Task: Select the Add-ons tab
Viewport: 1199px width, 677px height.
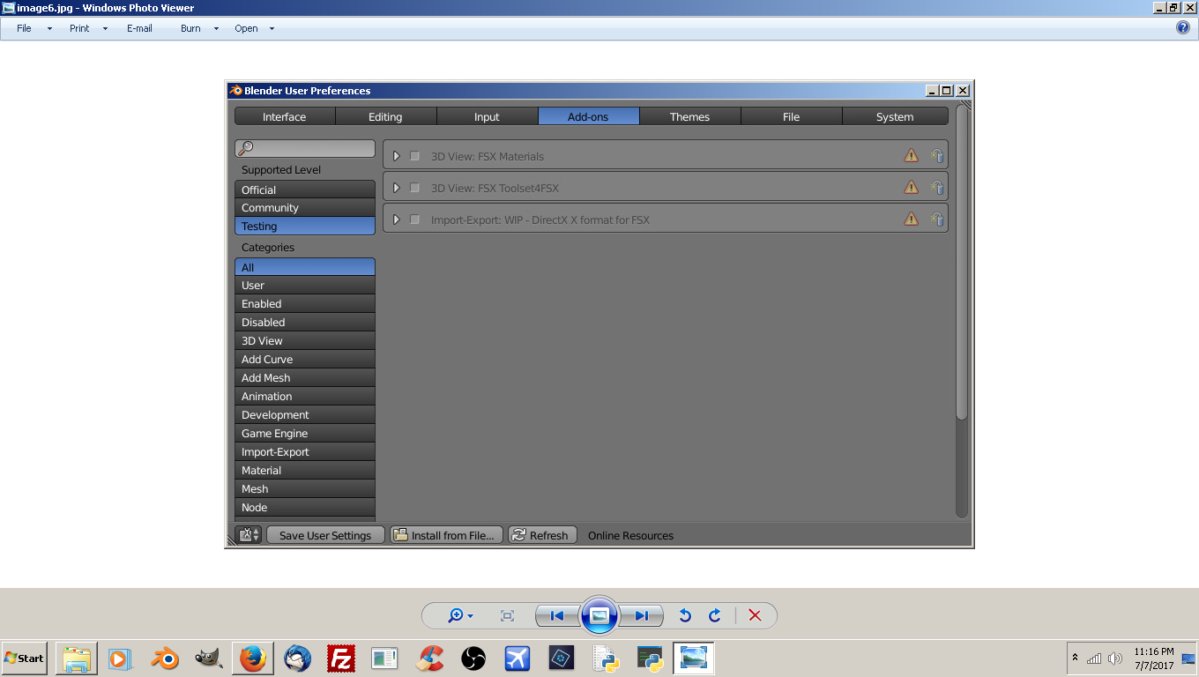Action: click(588, 116)
